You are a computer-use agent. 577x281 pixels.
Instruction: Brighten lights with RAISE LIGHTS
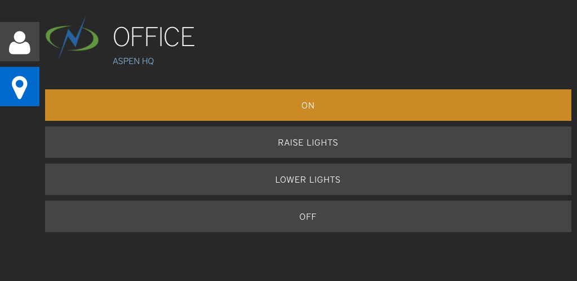[x=308, y=142]
